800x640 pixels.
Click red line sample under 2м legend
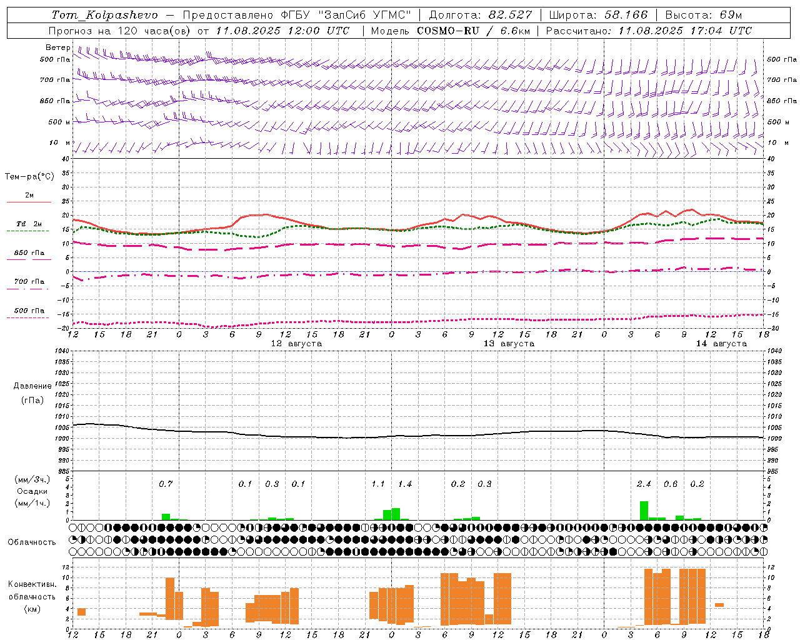[x=29, y=202]
